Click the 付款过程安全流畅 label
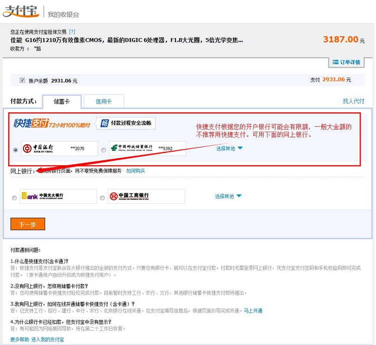This screenshot has height=345, width=376. coord(131,123)
